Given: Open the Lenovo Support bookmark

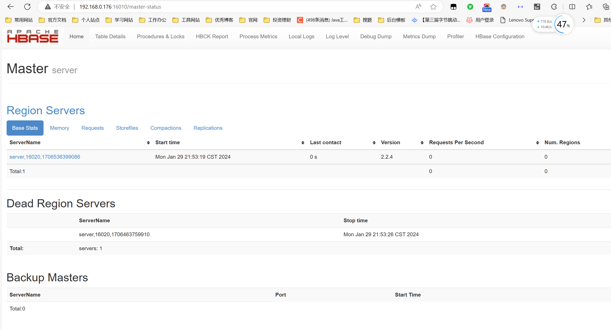Looking at the screenshot, I should click(517, 20).
